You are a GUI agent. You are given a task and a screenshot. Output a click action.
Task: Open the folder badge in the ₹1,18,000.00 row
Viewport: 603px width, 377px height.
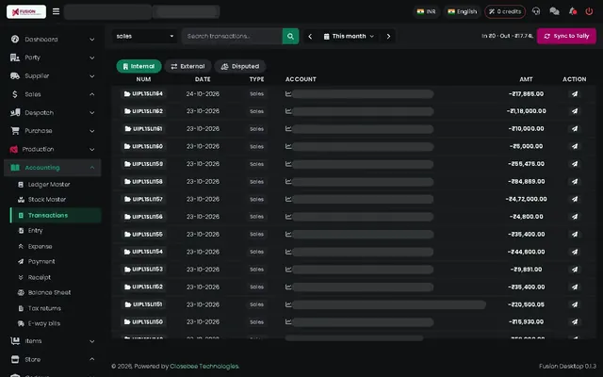coord(143,111)
